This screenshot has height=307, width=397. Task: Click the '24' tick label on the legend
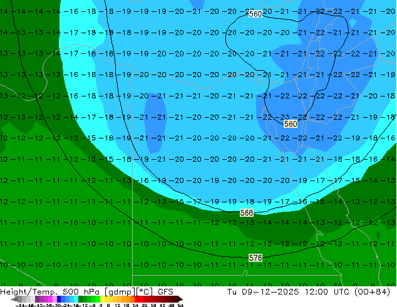135,305
